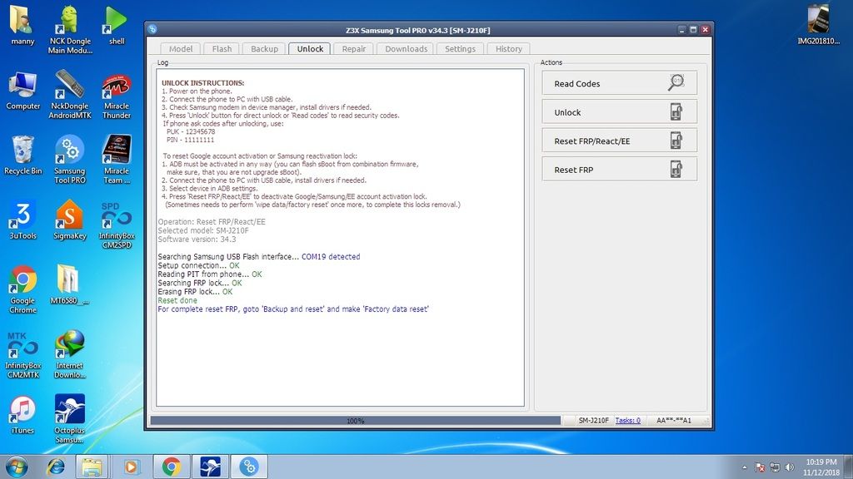
Task: Open Internet Explorer from the taskbar
Action: [56, 467]
